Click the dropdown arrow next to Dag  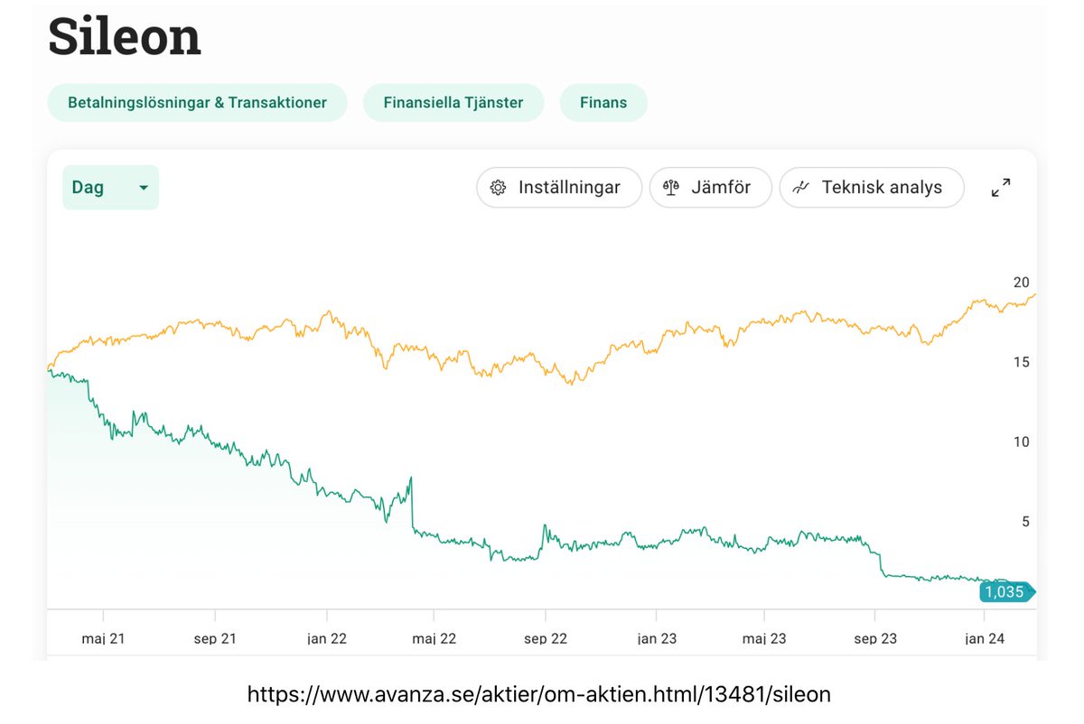pyautogui.click(x=143, y=188)
